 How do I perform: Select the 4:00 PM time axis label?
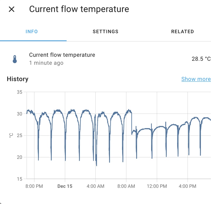point(188,186)
